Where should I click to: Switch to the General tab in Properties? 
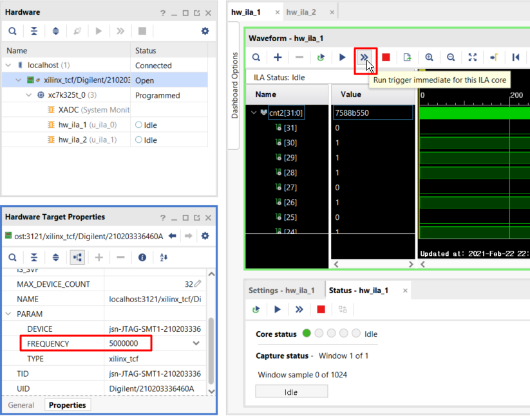pos(21,405)
